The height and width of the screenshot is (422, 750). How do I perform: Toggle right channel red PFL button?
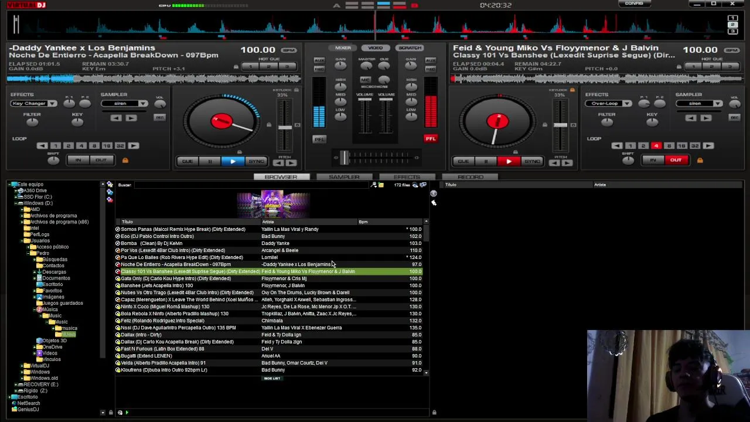[x=431, y=139]
